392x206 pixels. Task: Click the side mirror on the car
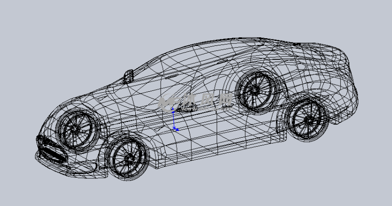(128, 76)
